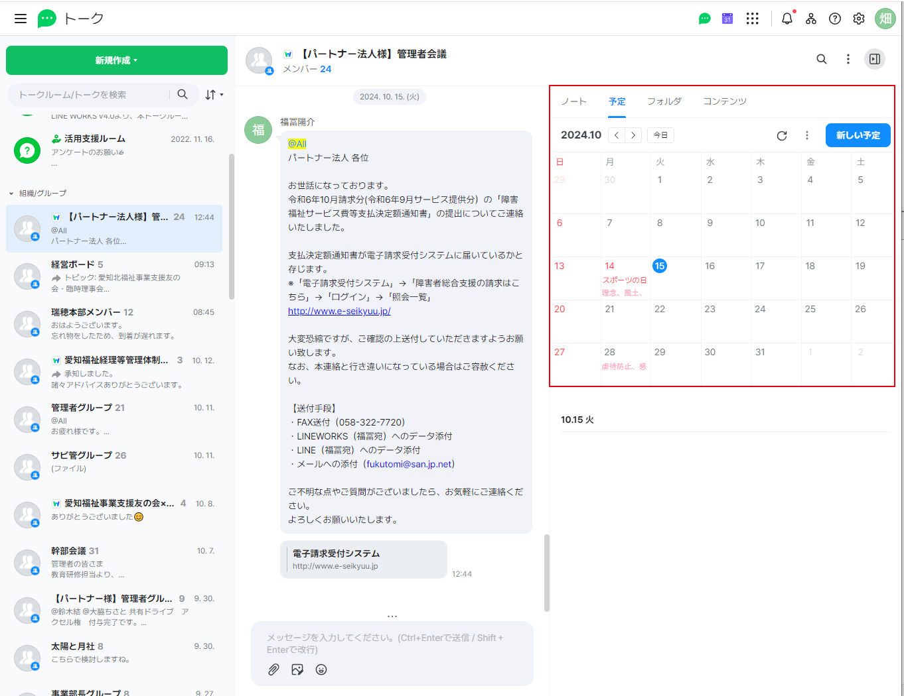The height and width of the screenshot is (696, 904).
Task: Open 【パートナー様】管理者グル chat room
Action: pos(114,610)
